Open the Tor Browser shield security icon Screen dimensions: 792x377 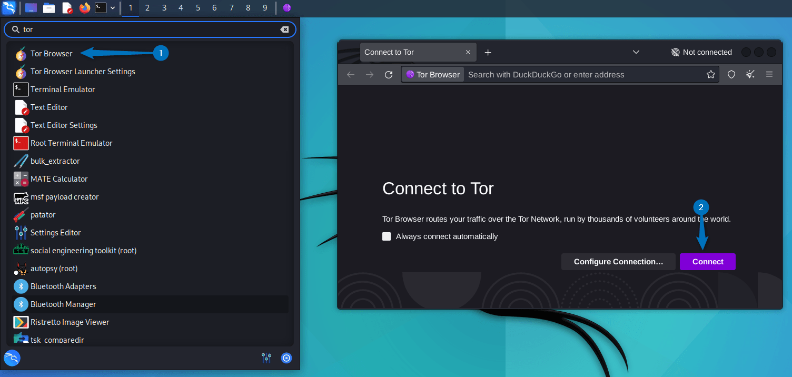(x=731, y=74)
